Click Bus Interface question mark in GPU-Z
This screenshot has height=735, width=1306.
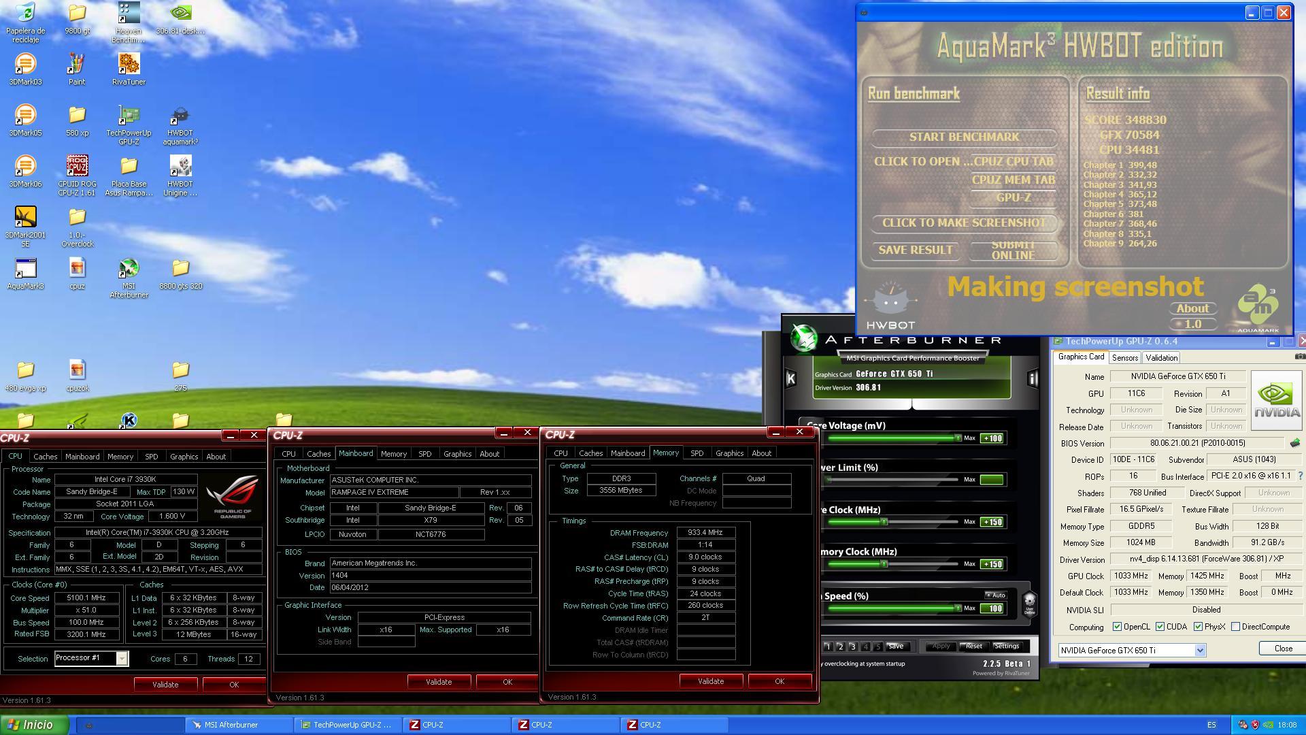point(1300,476)
